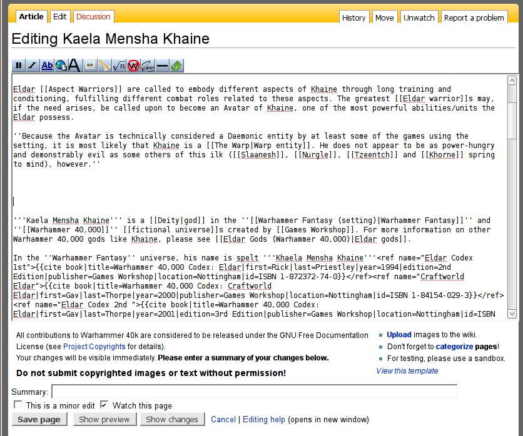This screenshot has height=436, width=523.
Task: Click the editor scrollbar down arrow
Action: pyautogui.click(x=512, y=314)
